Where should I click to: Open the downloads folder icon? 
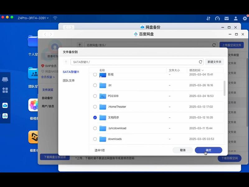click(103, 139)
